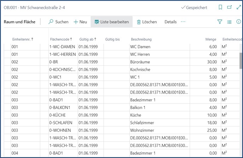The width and height of the screenshot is (243, 158).
Task: Open Gültig ab column header options
Action: click(x=88, y=39)
